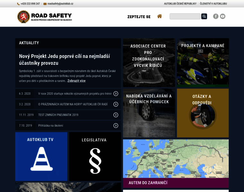The image size is (244, 192).
Task: Click the mountain photo below Autoklub TV
Action: click(x=68, y=187)
